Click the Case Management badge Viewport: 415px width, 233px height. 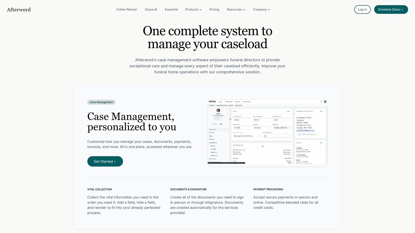pyautogui.click(x=101, y=102)
